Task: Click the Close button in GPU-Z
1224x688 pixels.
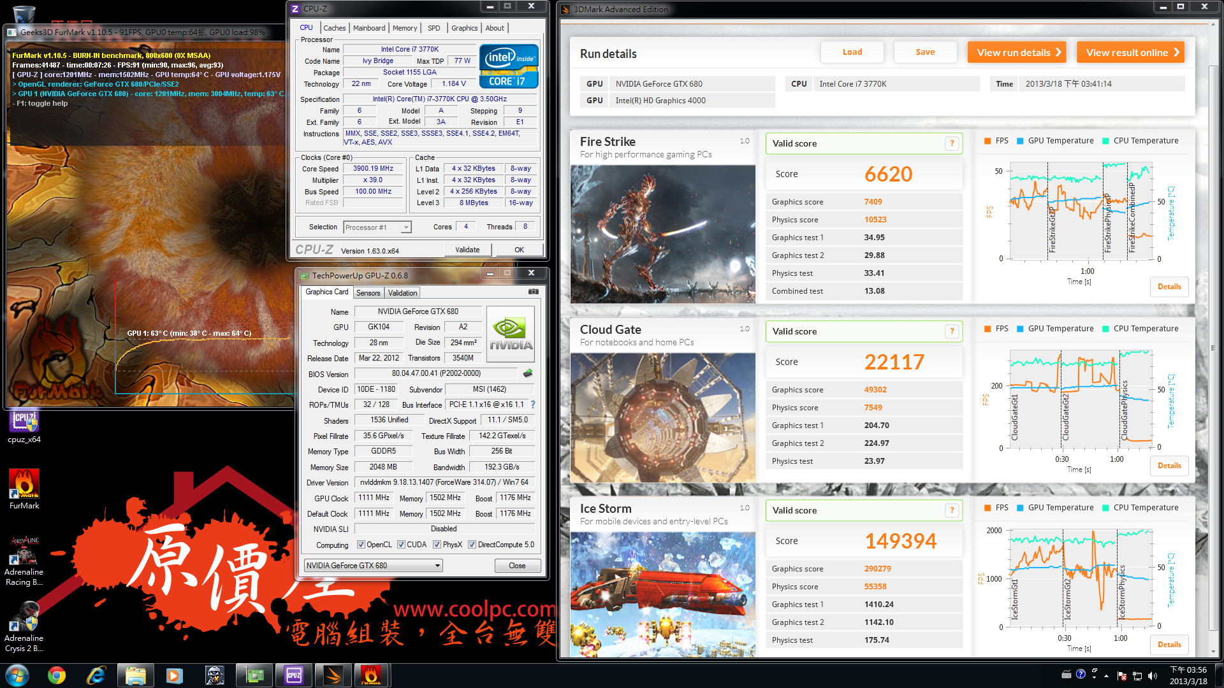Action: (x=517, y=566)
